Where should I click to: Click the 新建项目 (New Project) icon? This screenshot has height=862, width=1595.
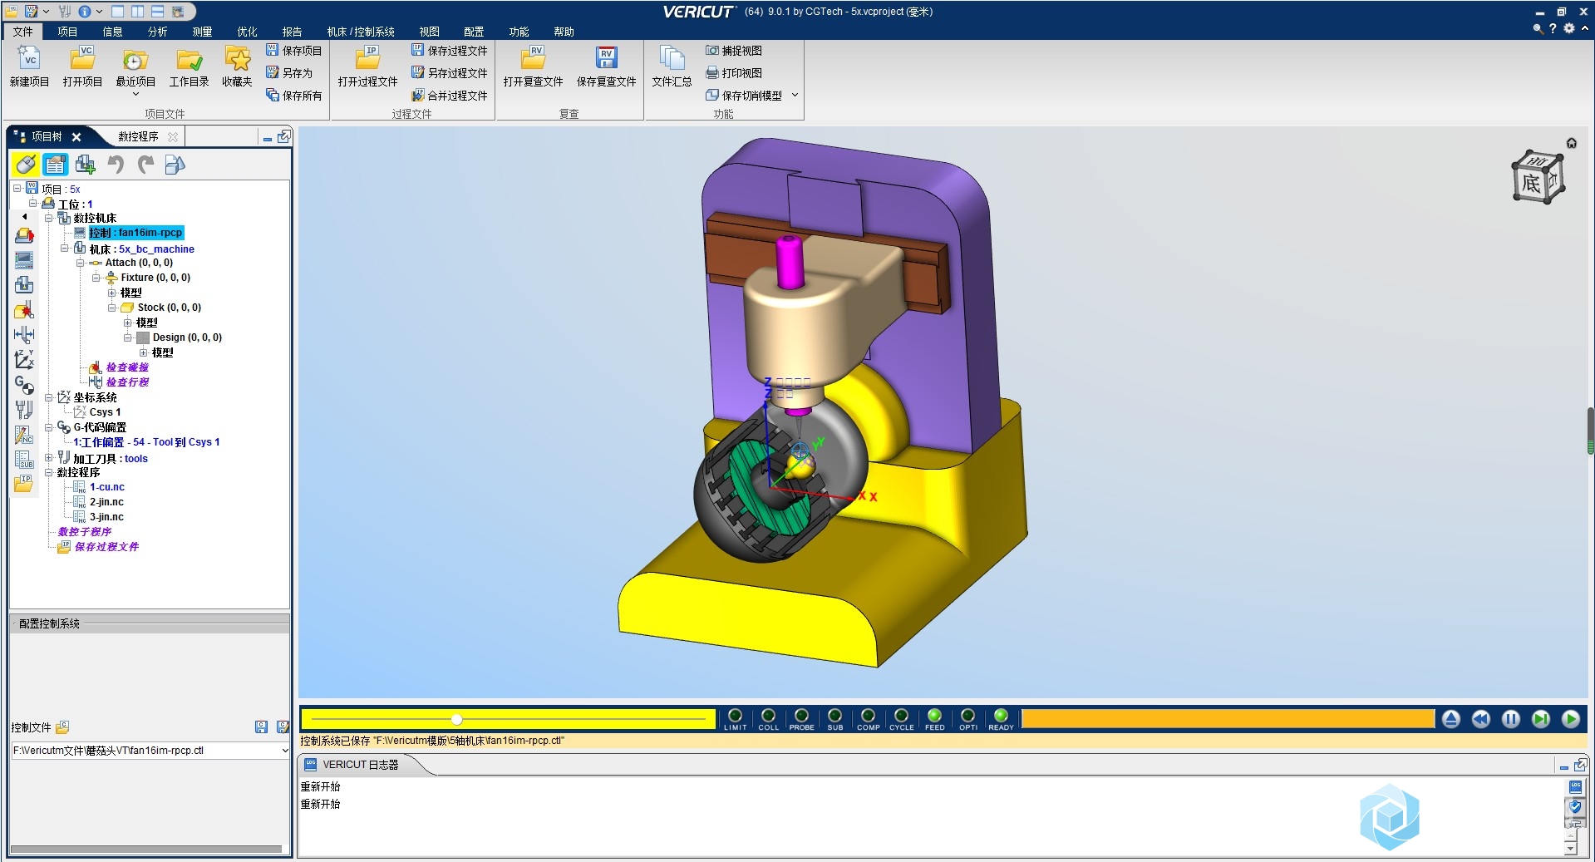pos(29,66)
